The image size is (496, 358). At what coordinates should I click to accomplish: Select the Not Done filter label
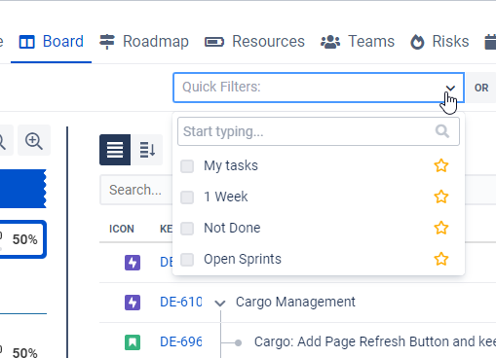tap(232, 228)
